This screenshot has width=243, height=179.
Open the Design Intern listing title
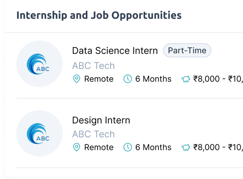coord(101,120)
